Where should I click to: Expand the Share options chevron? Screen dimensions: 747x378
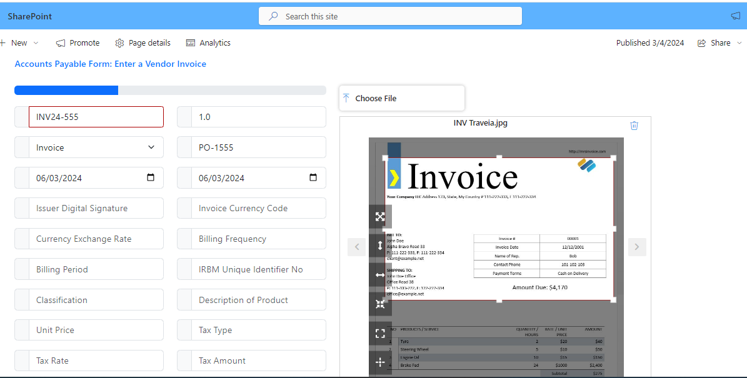click(x=739, y=43)
